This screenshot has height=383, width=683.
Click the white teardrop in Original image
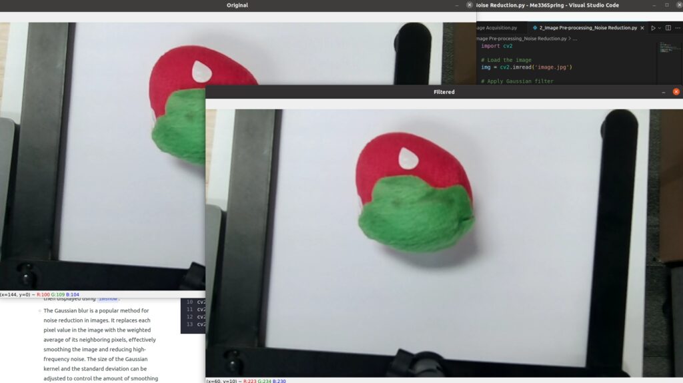201,71
